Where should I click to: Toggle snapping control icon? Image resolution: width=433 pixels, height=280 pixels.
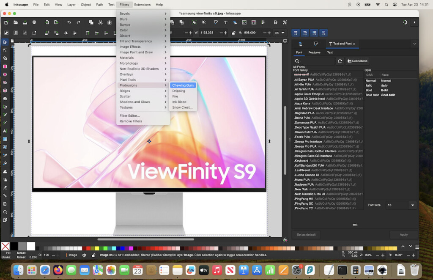405,22
